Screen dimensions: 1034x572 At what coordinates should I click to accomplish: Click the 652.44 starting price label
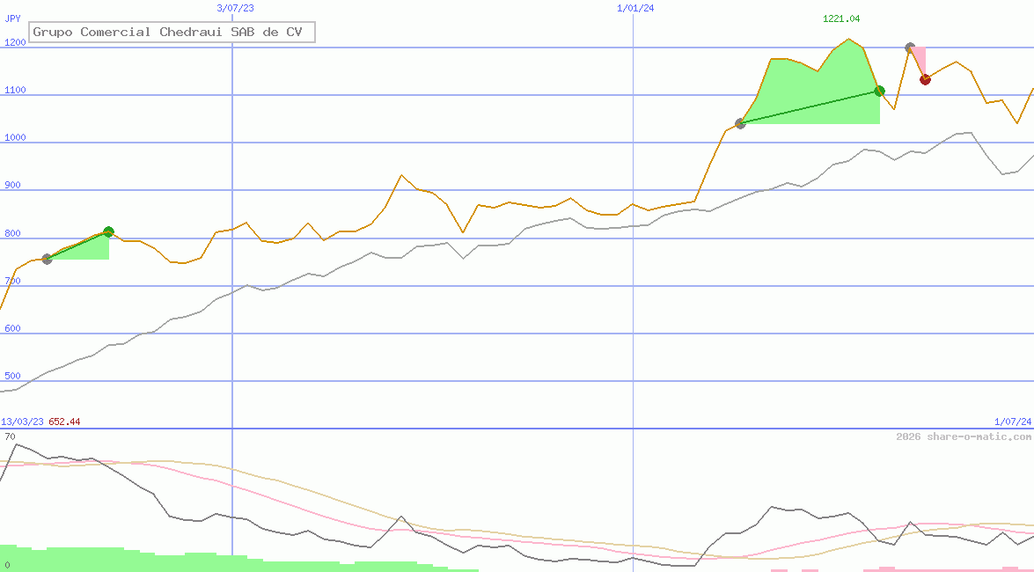pos(64,422)
